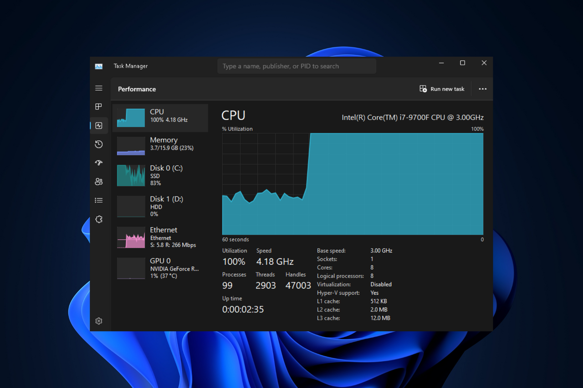Select Disk 0 (C:) entry
The width and height of the screenshot is (583, 388).
[x=160, y=176]
